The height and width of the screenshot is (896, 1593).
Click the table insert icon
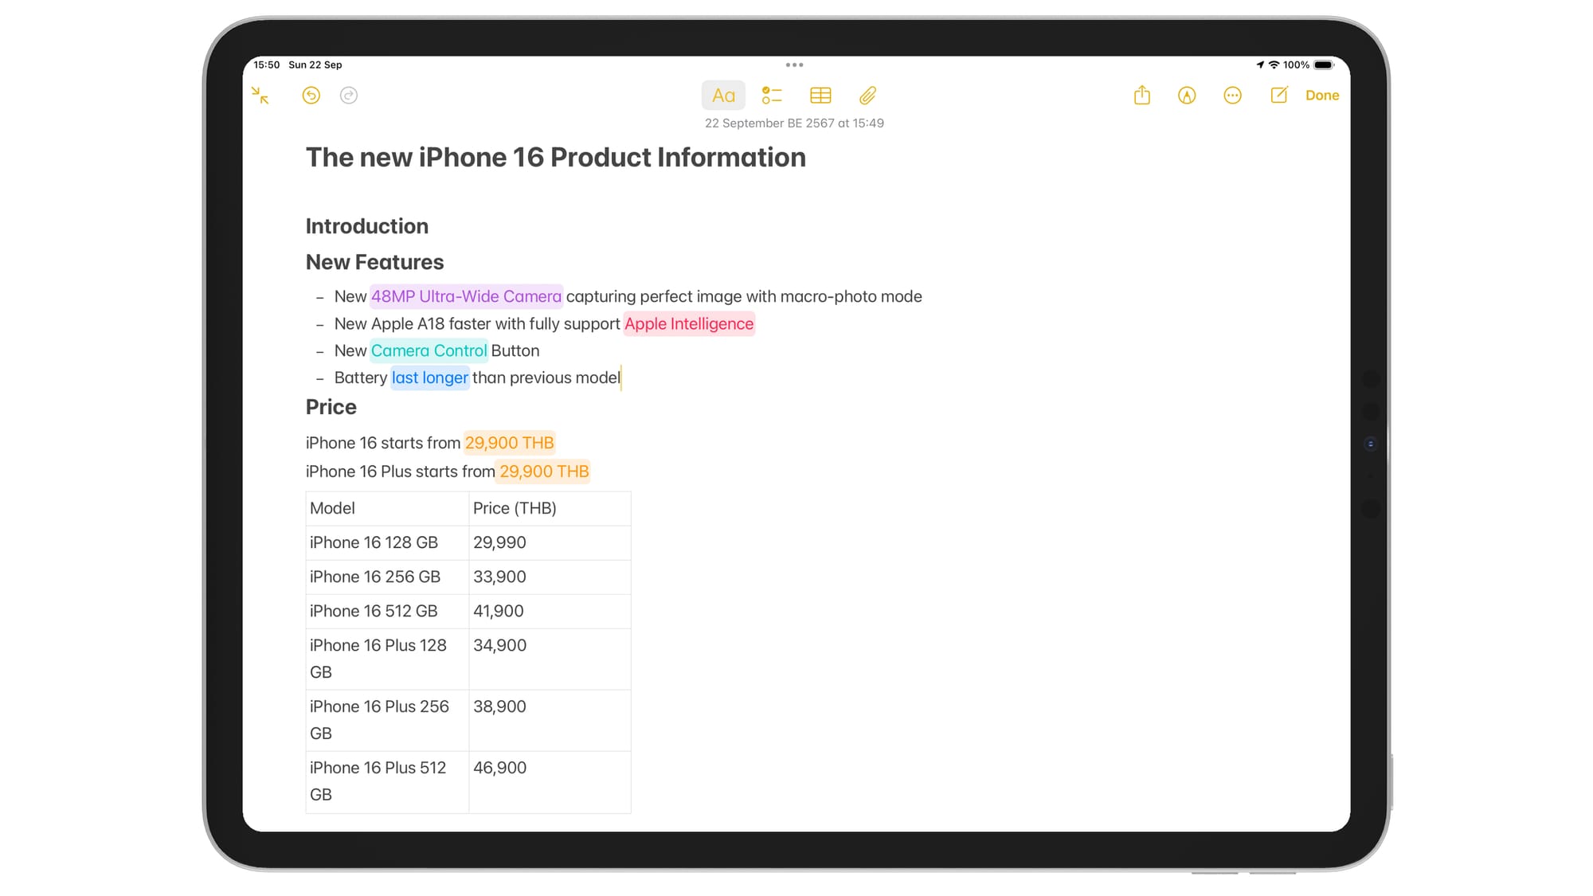tap(820, 96)
